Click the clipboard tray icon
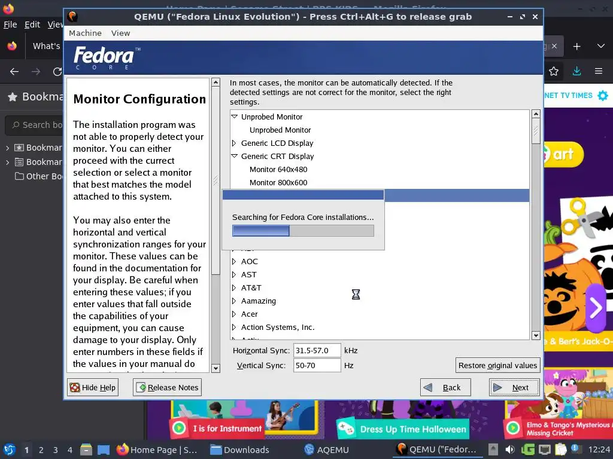 click(560, 449)
